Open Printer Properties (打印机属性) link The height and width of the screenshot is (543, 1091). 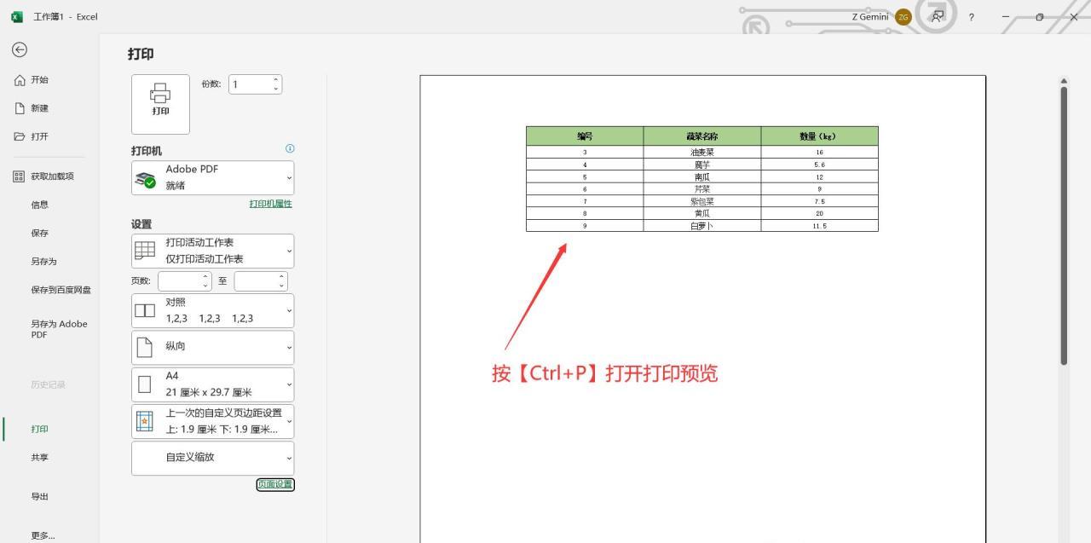click(271, 204)
